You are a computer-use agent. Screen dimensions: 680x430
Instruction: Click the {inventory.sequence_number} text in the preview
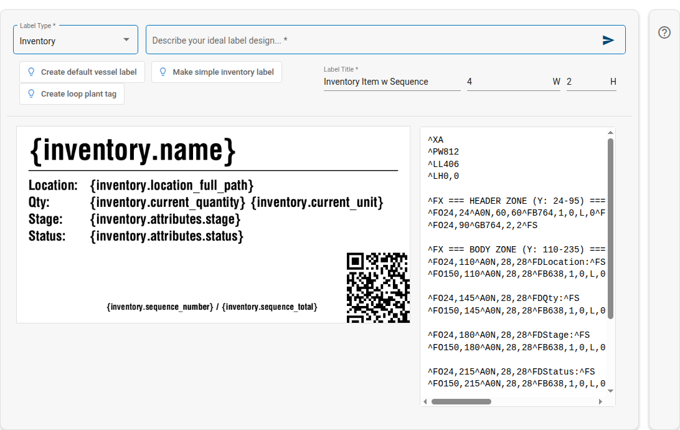point(160,307)
